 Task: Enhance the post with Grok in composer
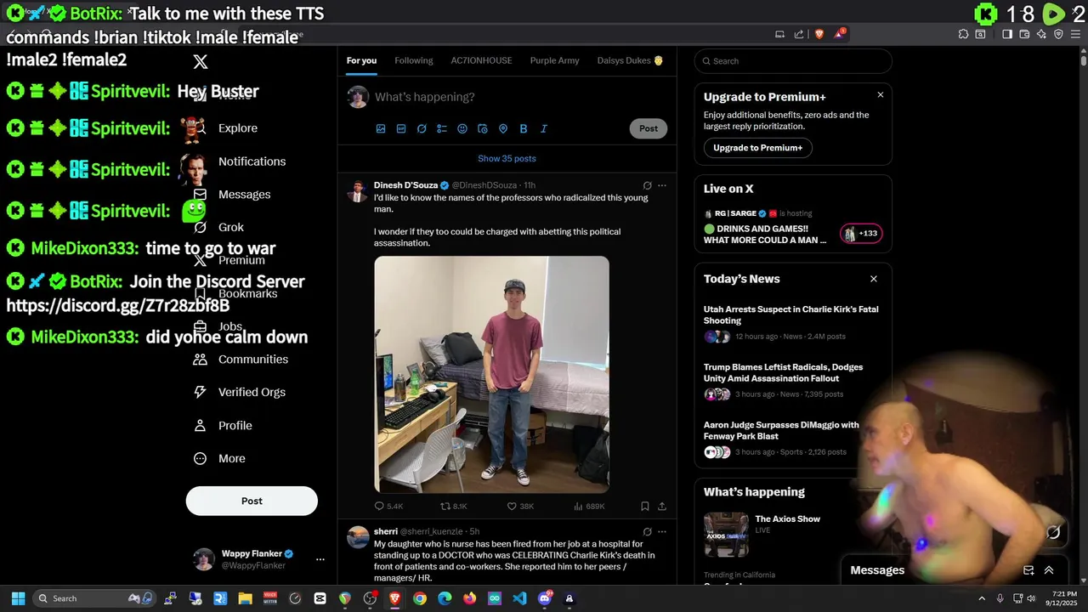422,128
